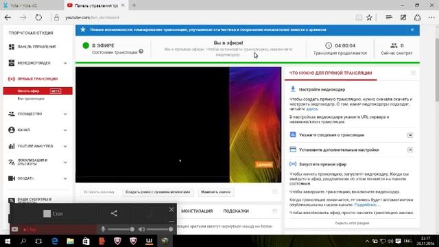Open the Подсказки tab
The height and width of the screenshot is (247, 439).
point(236,211)
